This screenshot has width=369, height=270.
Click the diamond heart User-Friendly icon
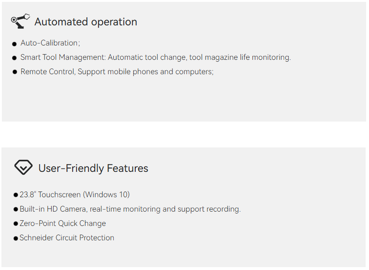pyautogui.click(x=23, y=168)
